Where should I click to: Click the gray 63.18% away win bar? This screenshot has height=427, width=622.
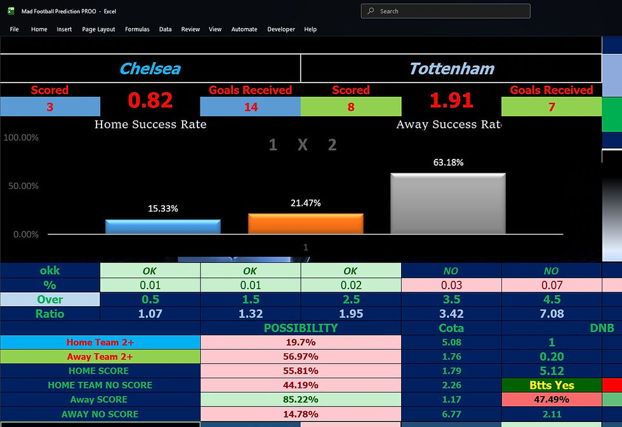pos(448,203)
